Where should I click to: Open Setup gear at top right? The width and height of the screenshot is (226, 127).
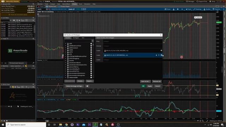(x=212, y=1)
